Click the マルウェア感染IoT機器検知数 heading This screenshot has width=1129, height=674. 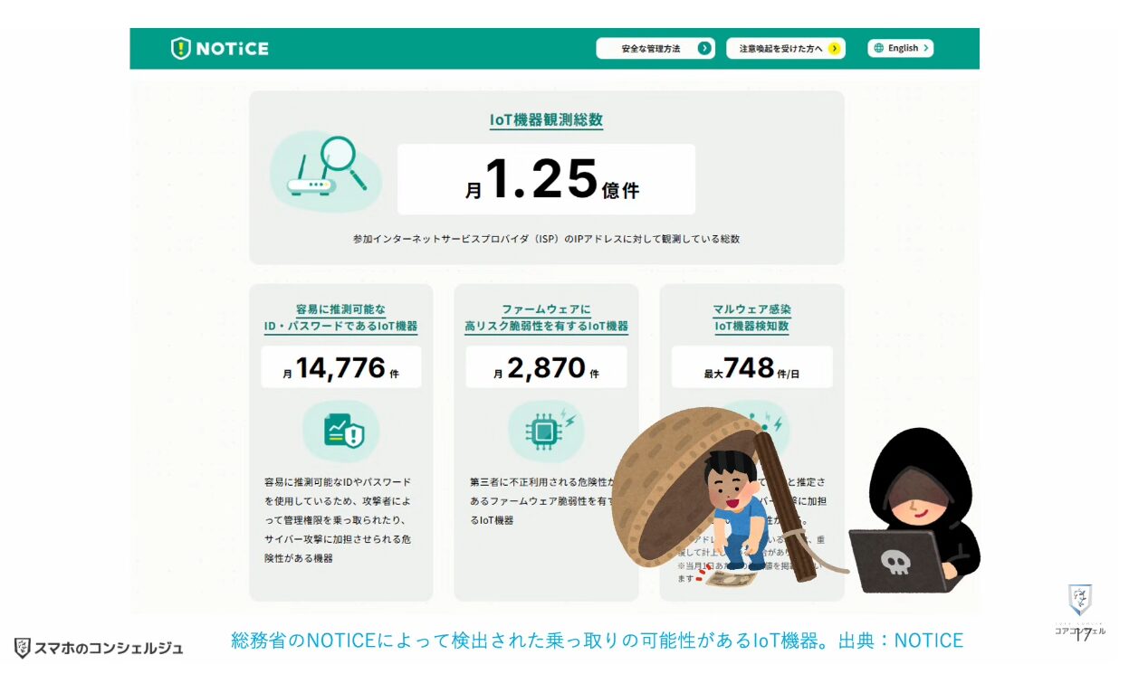pos(751,318)
